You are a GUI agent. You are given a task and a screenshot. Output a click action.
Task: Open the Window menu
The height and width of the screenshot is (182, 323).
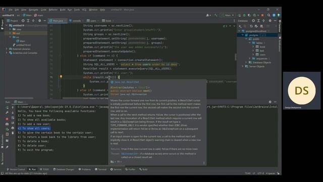click(x=93, y=10)
